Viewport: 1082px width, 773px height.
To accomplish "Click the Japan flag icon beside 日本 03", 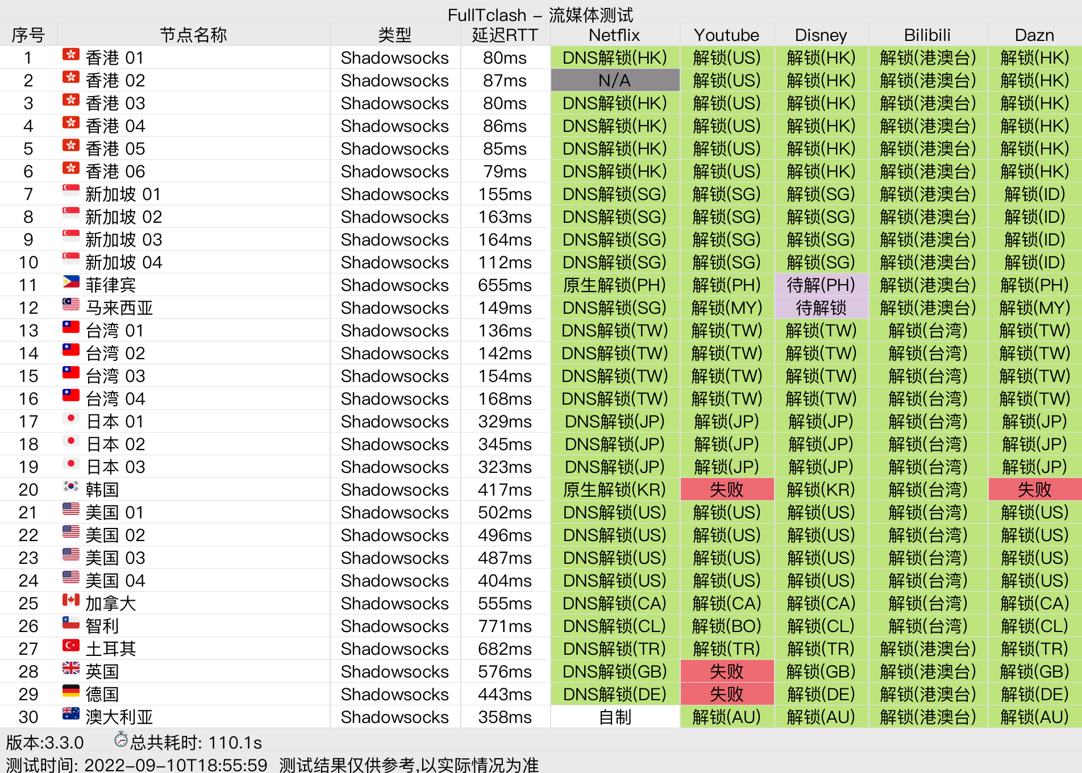I will coord(71,464).
